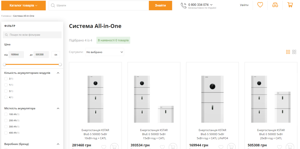Apply price range with ОК button
Viewport: 300px width, 149px height.
pyautogui.click(x=55, y=55)
